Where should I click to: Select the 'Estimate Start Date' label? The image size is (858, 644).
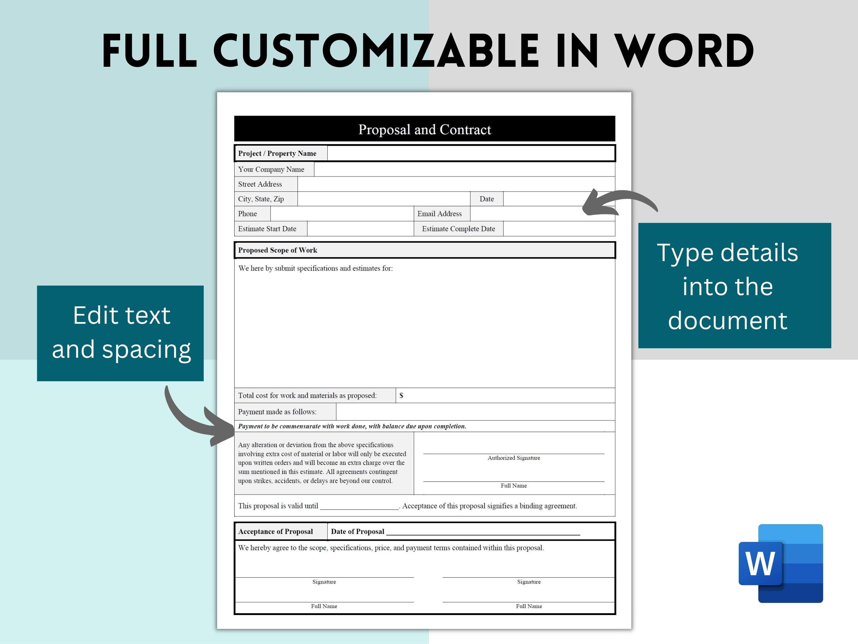click(x=267, y=229)
